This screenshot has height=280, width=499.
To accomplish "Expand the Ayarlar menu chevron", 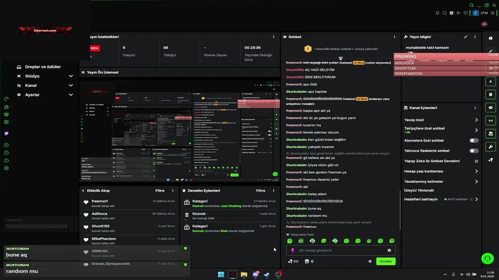I will [x=71, y=95].
